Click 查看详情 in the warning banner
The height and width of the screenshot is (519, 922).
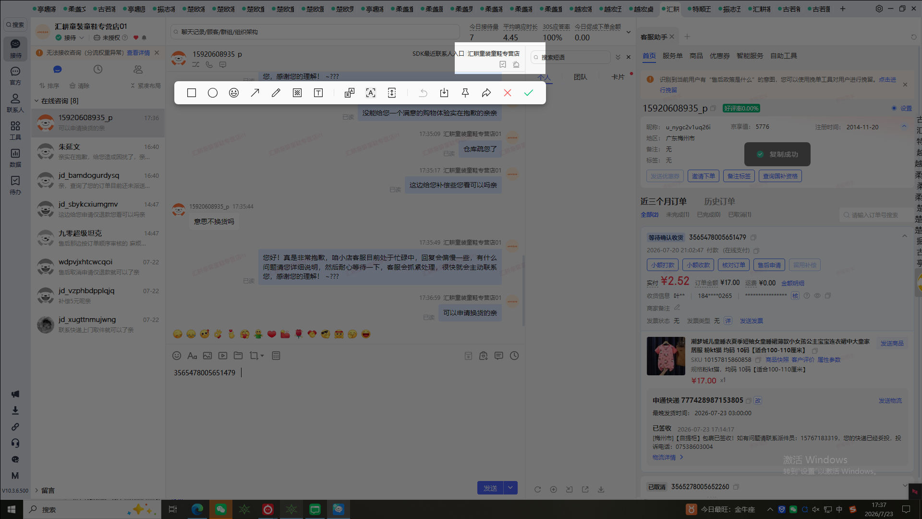click(138, 52)
